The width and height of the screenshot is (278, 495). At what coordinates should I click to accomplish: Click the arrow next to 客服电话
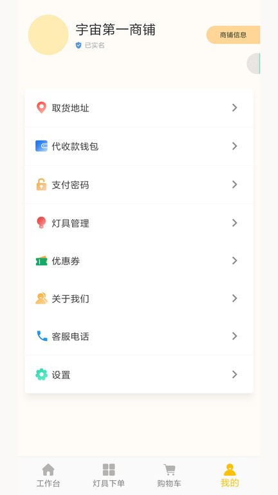tap(234, 336)
